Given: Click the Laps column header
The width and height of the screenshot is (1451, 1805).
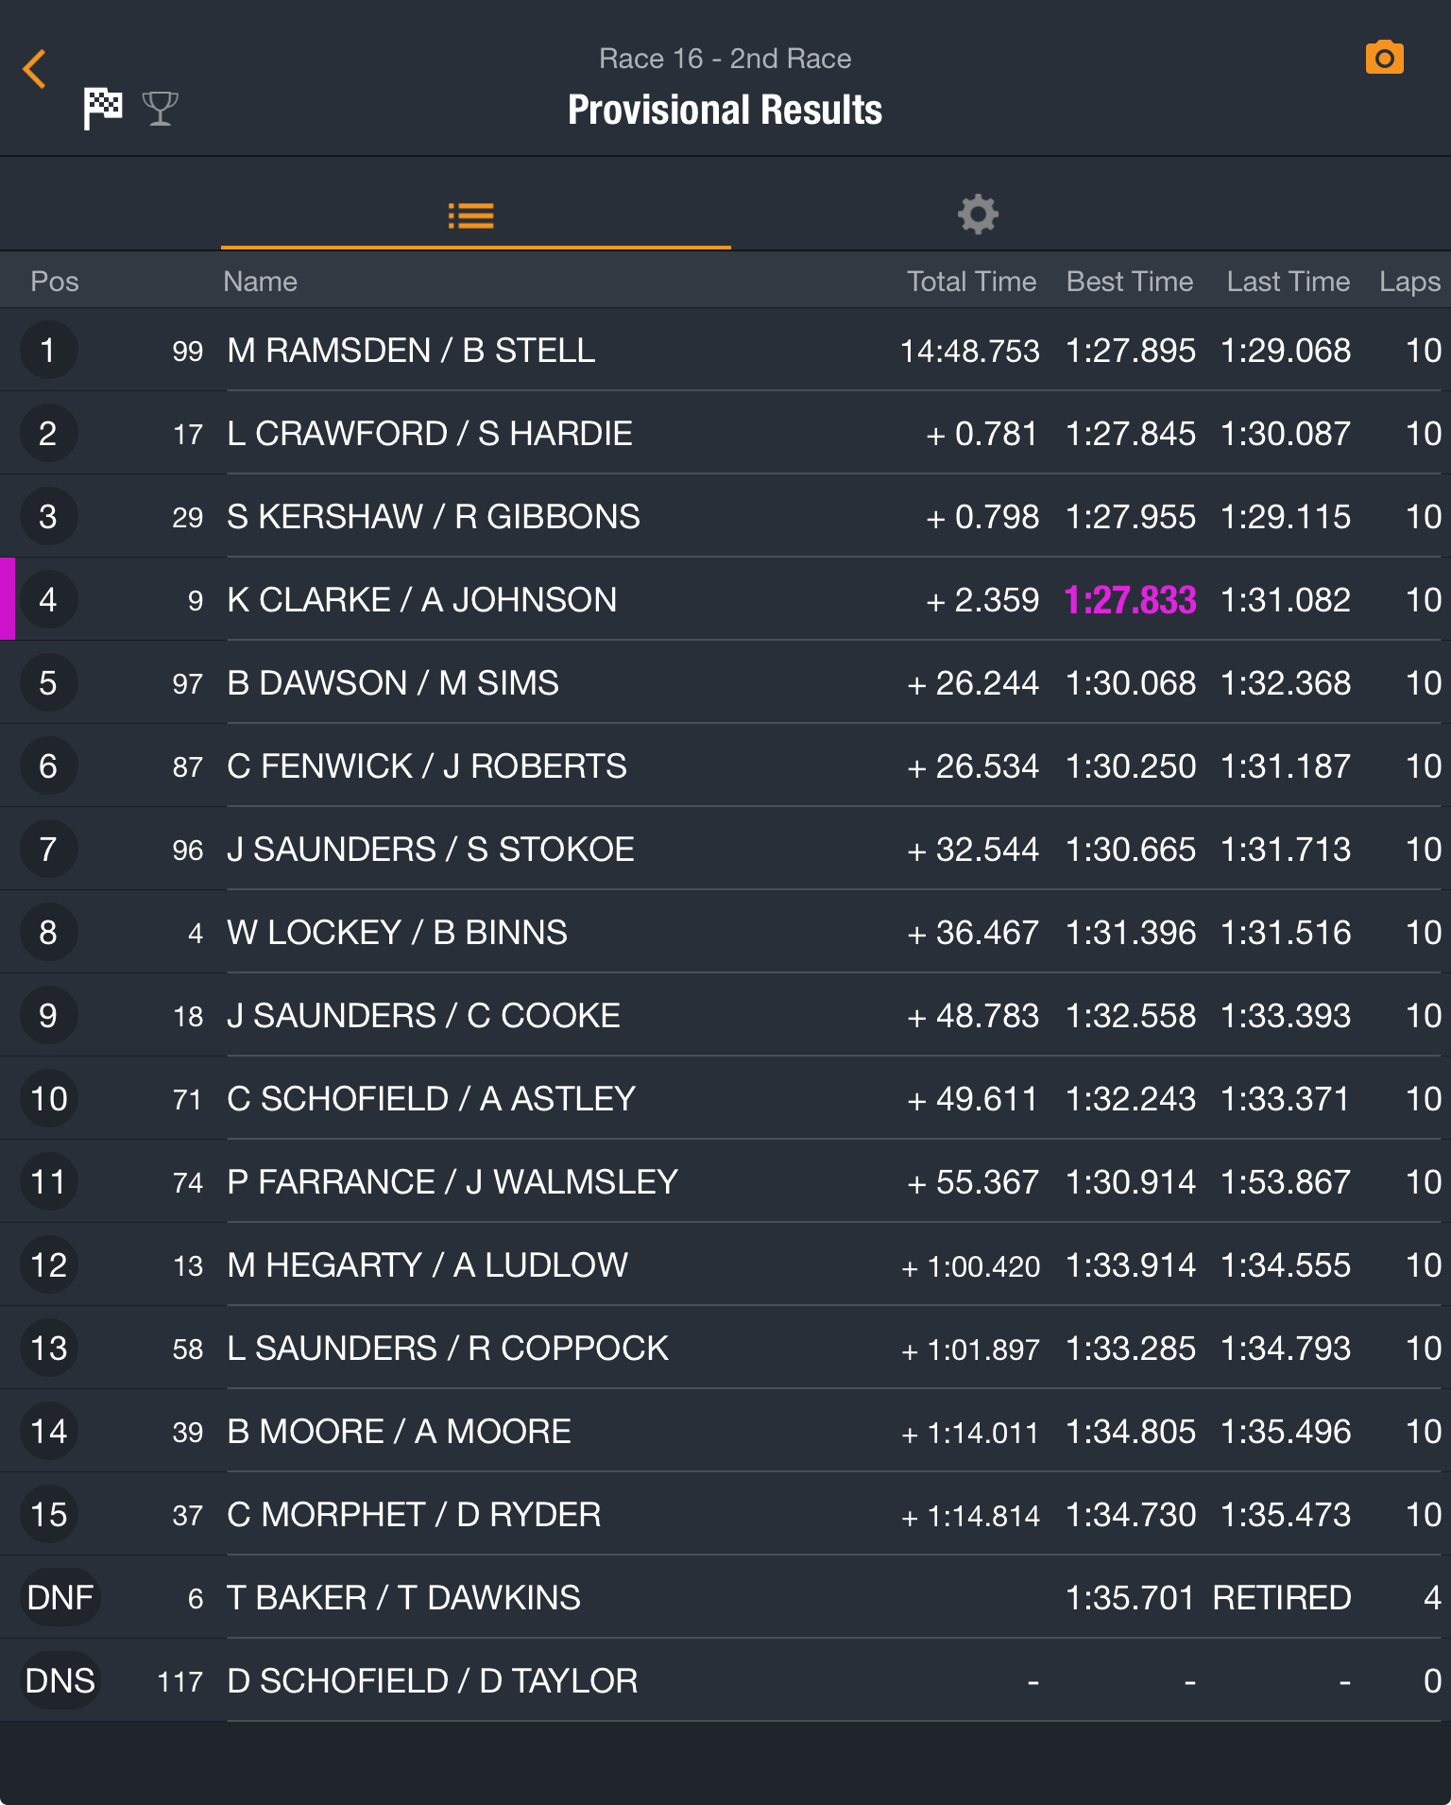Looking at the screenshot, I should pos(1408,282).
